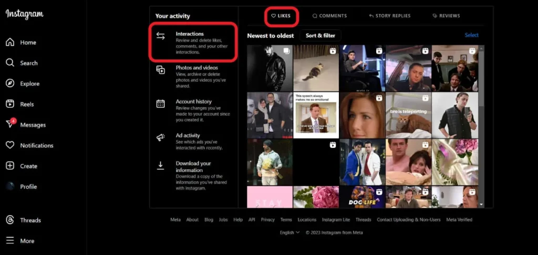Open 'This speech always makes me so emotional' post
Screen dimensions: 538x255
pyautogui.click(x=316, y=115)
